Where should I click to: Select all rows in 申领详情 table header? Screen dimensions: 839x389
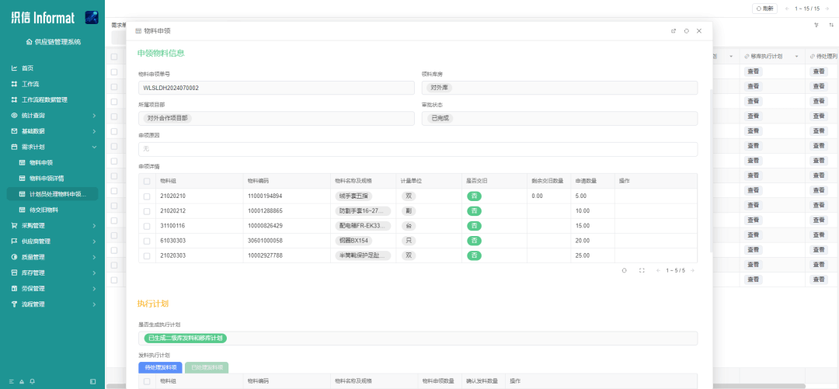coord(147,181)
